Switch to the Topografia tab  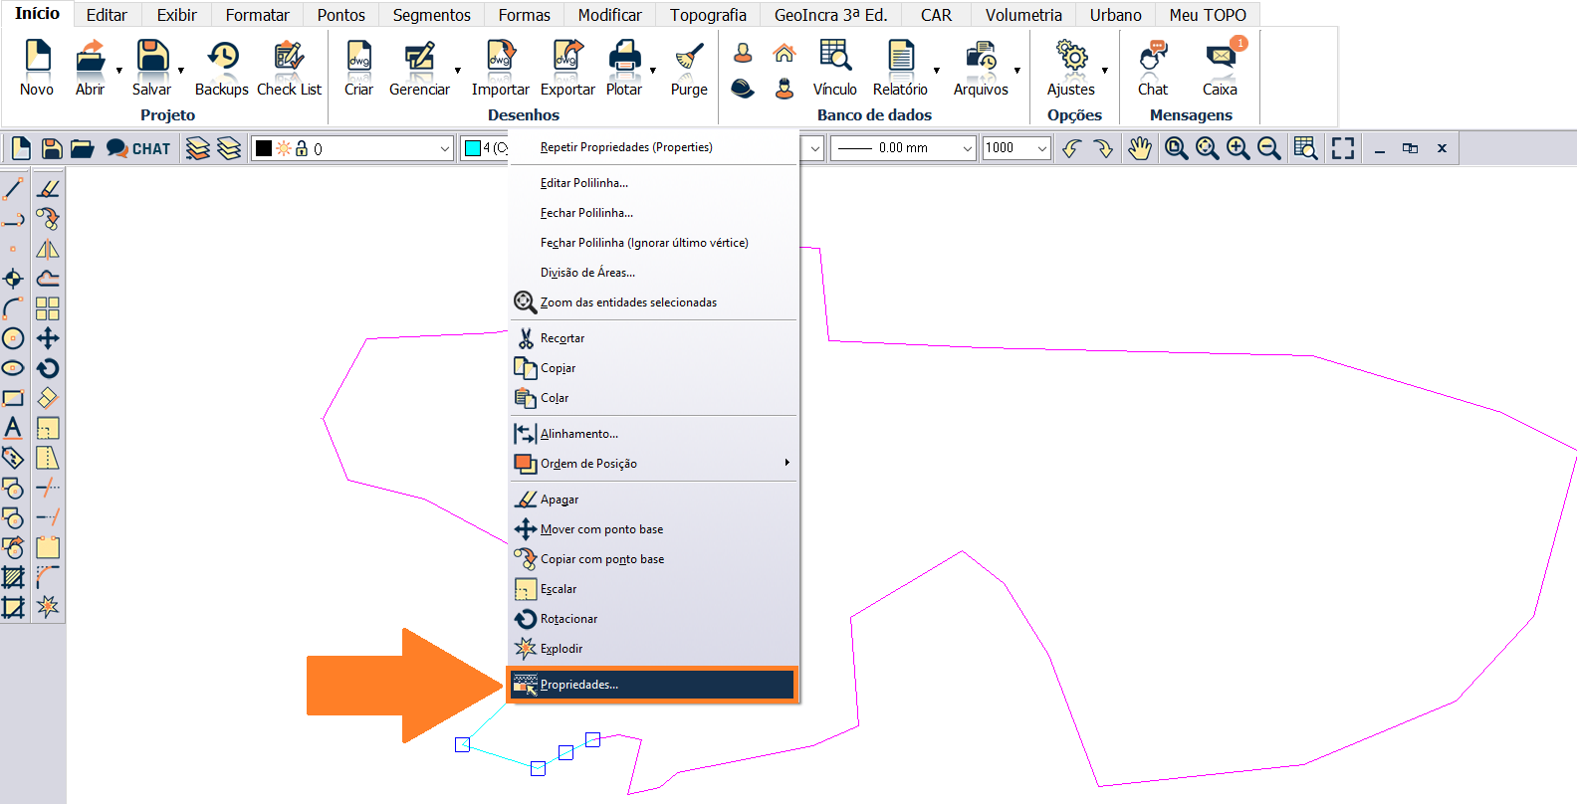(x=708, y=15)
